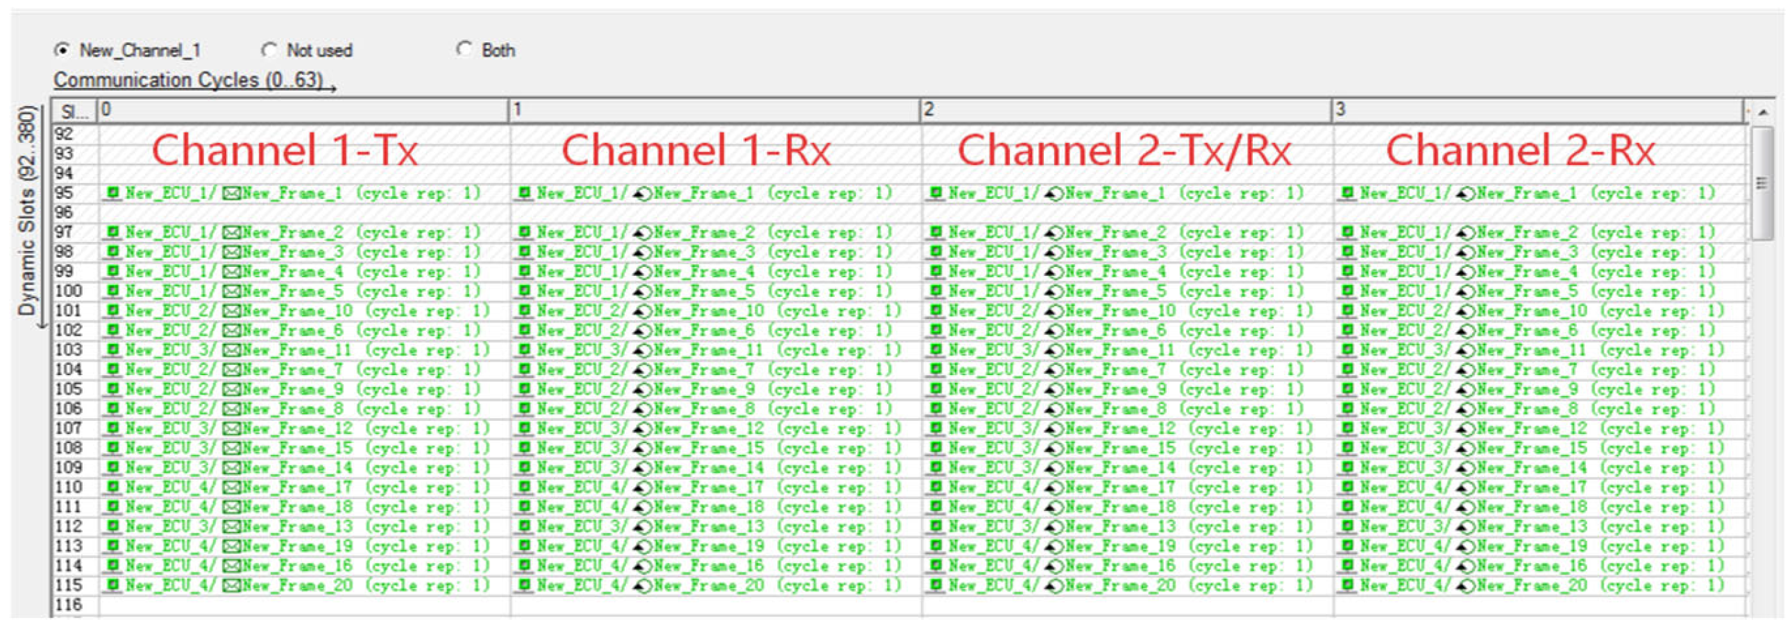The image size is (1792, 624).
Task: Click the column header for cycle 0
Action: coord(303,110)
